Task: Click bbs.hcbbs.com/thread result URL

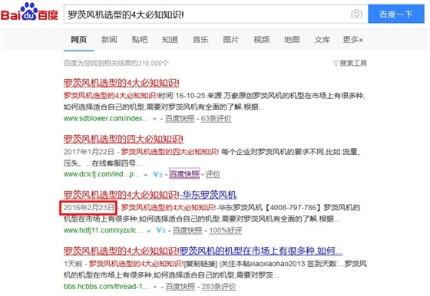Action: [x=106, y=287]
